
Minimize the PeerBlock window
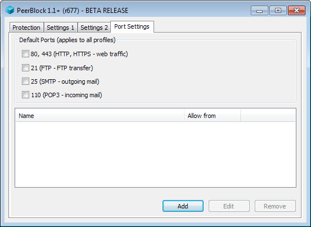click(259, 11)
